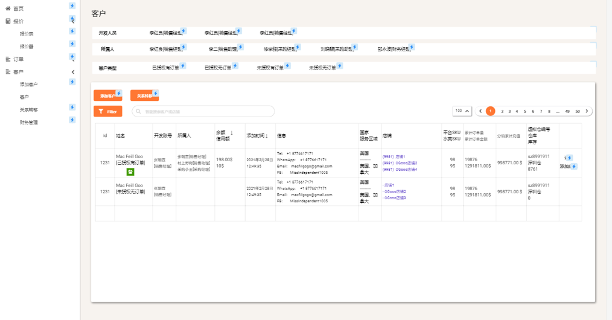Screen dimensions: 612x320
Task: Click the lightning badge beside 财务管理
Action: [x=72, y=120]
